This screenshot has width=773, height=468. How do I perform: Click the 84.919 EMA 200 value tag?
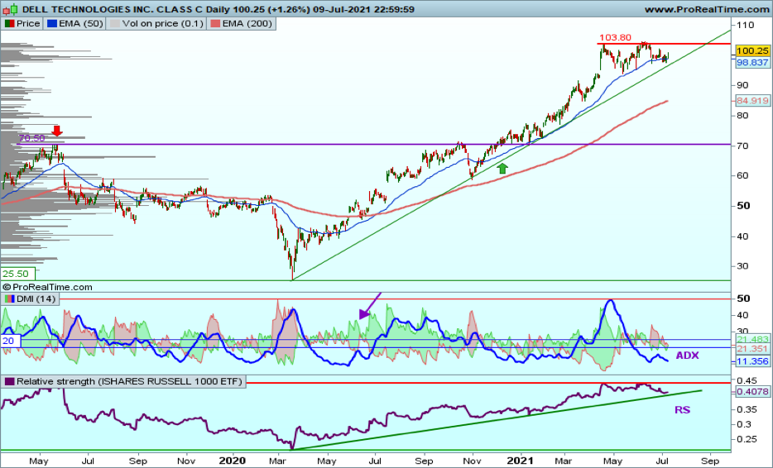point(752,101)
